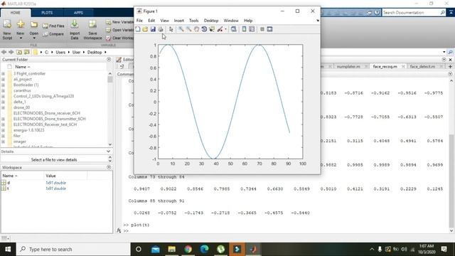Expand the ali_project folder

coord(3,79)
